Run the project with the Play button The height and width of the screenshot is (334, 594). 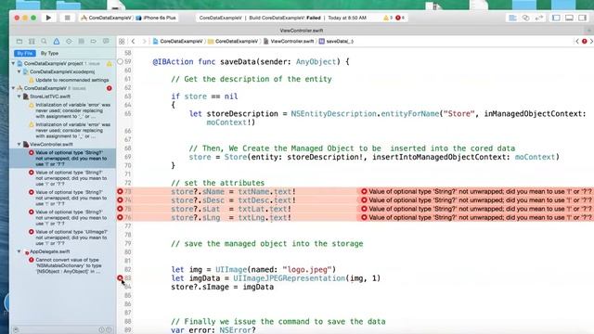pos(48,18)
